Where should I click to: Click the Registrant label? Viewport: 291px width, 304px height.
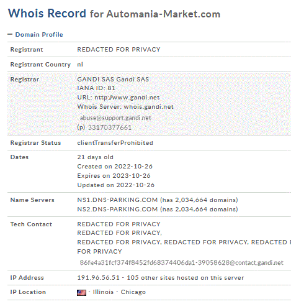pyautogui.click(x=27, y=50)
